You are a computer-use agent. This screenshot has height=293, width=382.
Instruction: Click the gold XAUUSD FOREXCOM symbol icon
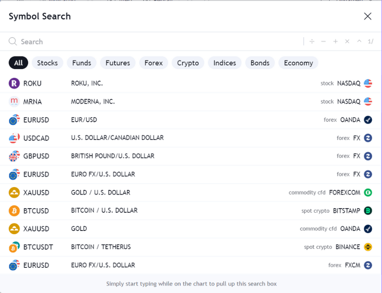click(x=14, y=193)
